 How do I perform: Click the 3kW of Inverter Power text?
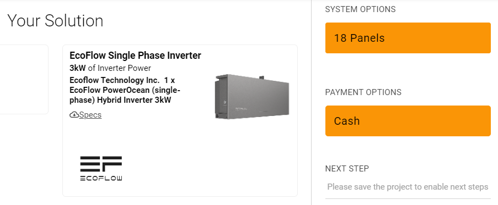pyautogui.click(x=110, y=68)
